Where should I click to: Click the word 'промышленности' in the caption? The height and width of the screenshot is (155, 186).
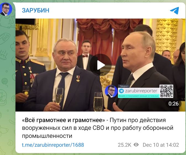[47, 136]
